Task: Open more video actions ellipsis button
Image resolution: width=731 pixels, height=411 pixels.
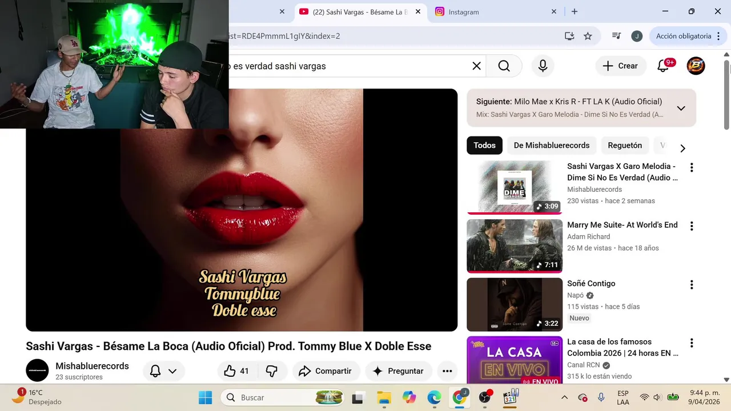Action: (x=447, y=371)
